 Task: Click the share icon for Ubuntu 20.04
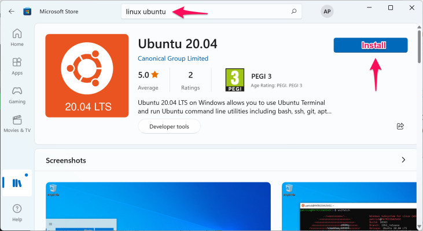tap(400, 126)
